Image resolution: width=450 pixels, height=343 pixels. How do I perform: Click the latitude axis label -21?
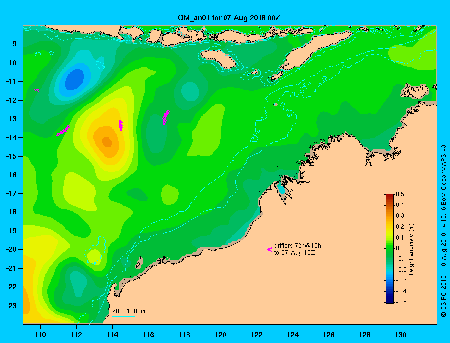coord(11,268)
